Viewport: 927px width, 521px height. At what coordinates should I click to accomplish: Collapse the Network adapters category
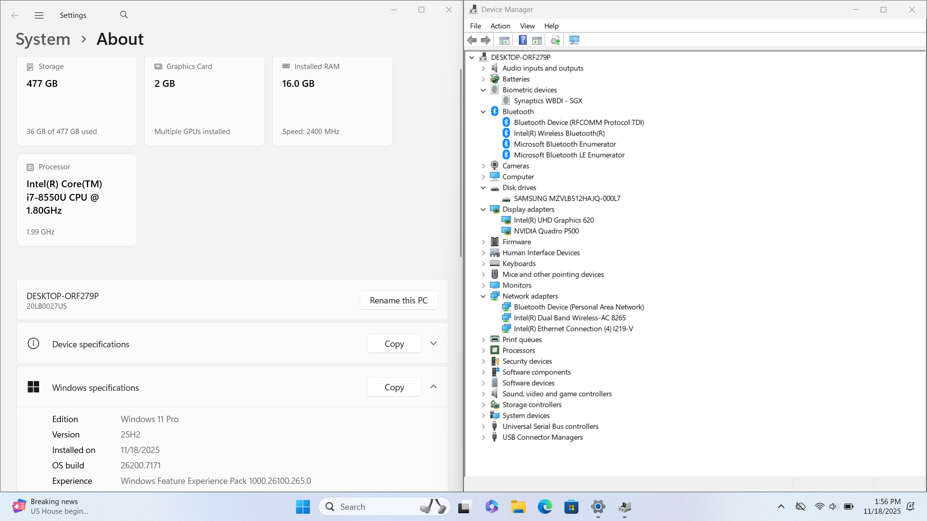pos(483,296)
